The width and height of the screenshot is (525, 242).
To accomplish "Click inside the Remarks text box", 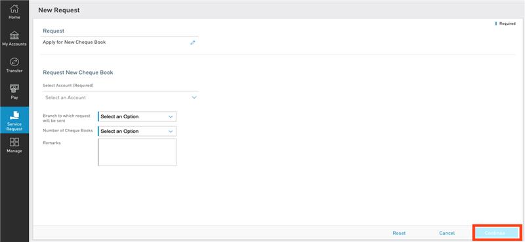I will pos(137,152).
